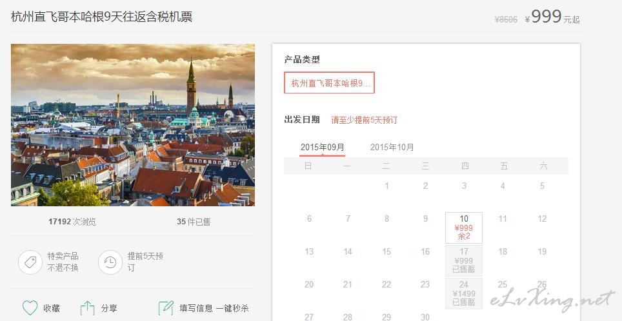Click calendar date 3

click(464, 186)
